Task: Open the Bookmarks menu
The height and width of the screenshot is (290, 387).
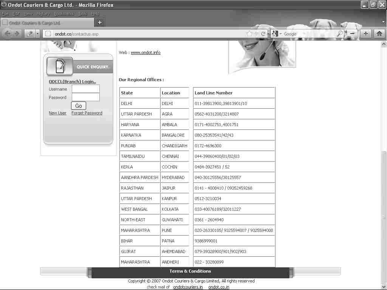Action: tap(63, 14)
